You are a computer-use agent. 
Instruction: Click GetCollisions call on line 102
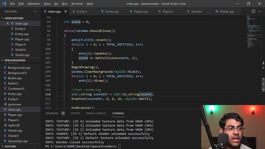tap(107, 58)
